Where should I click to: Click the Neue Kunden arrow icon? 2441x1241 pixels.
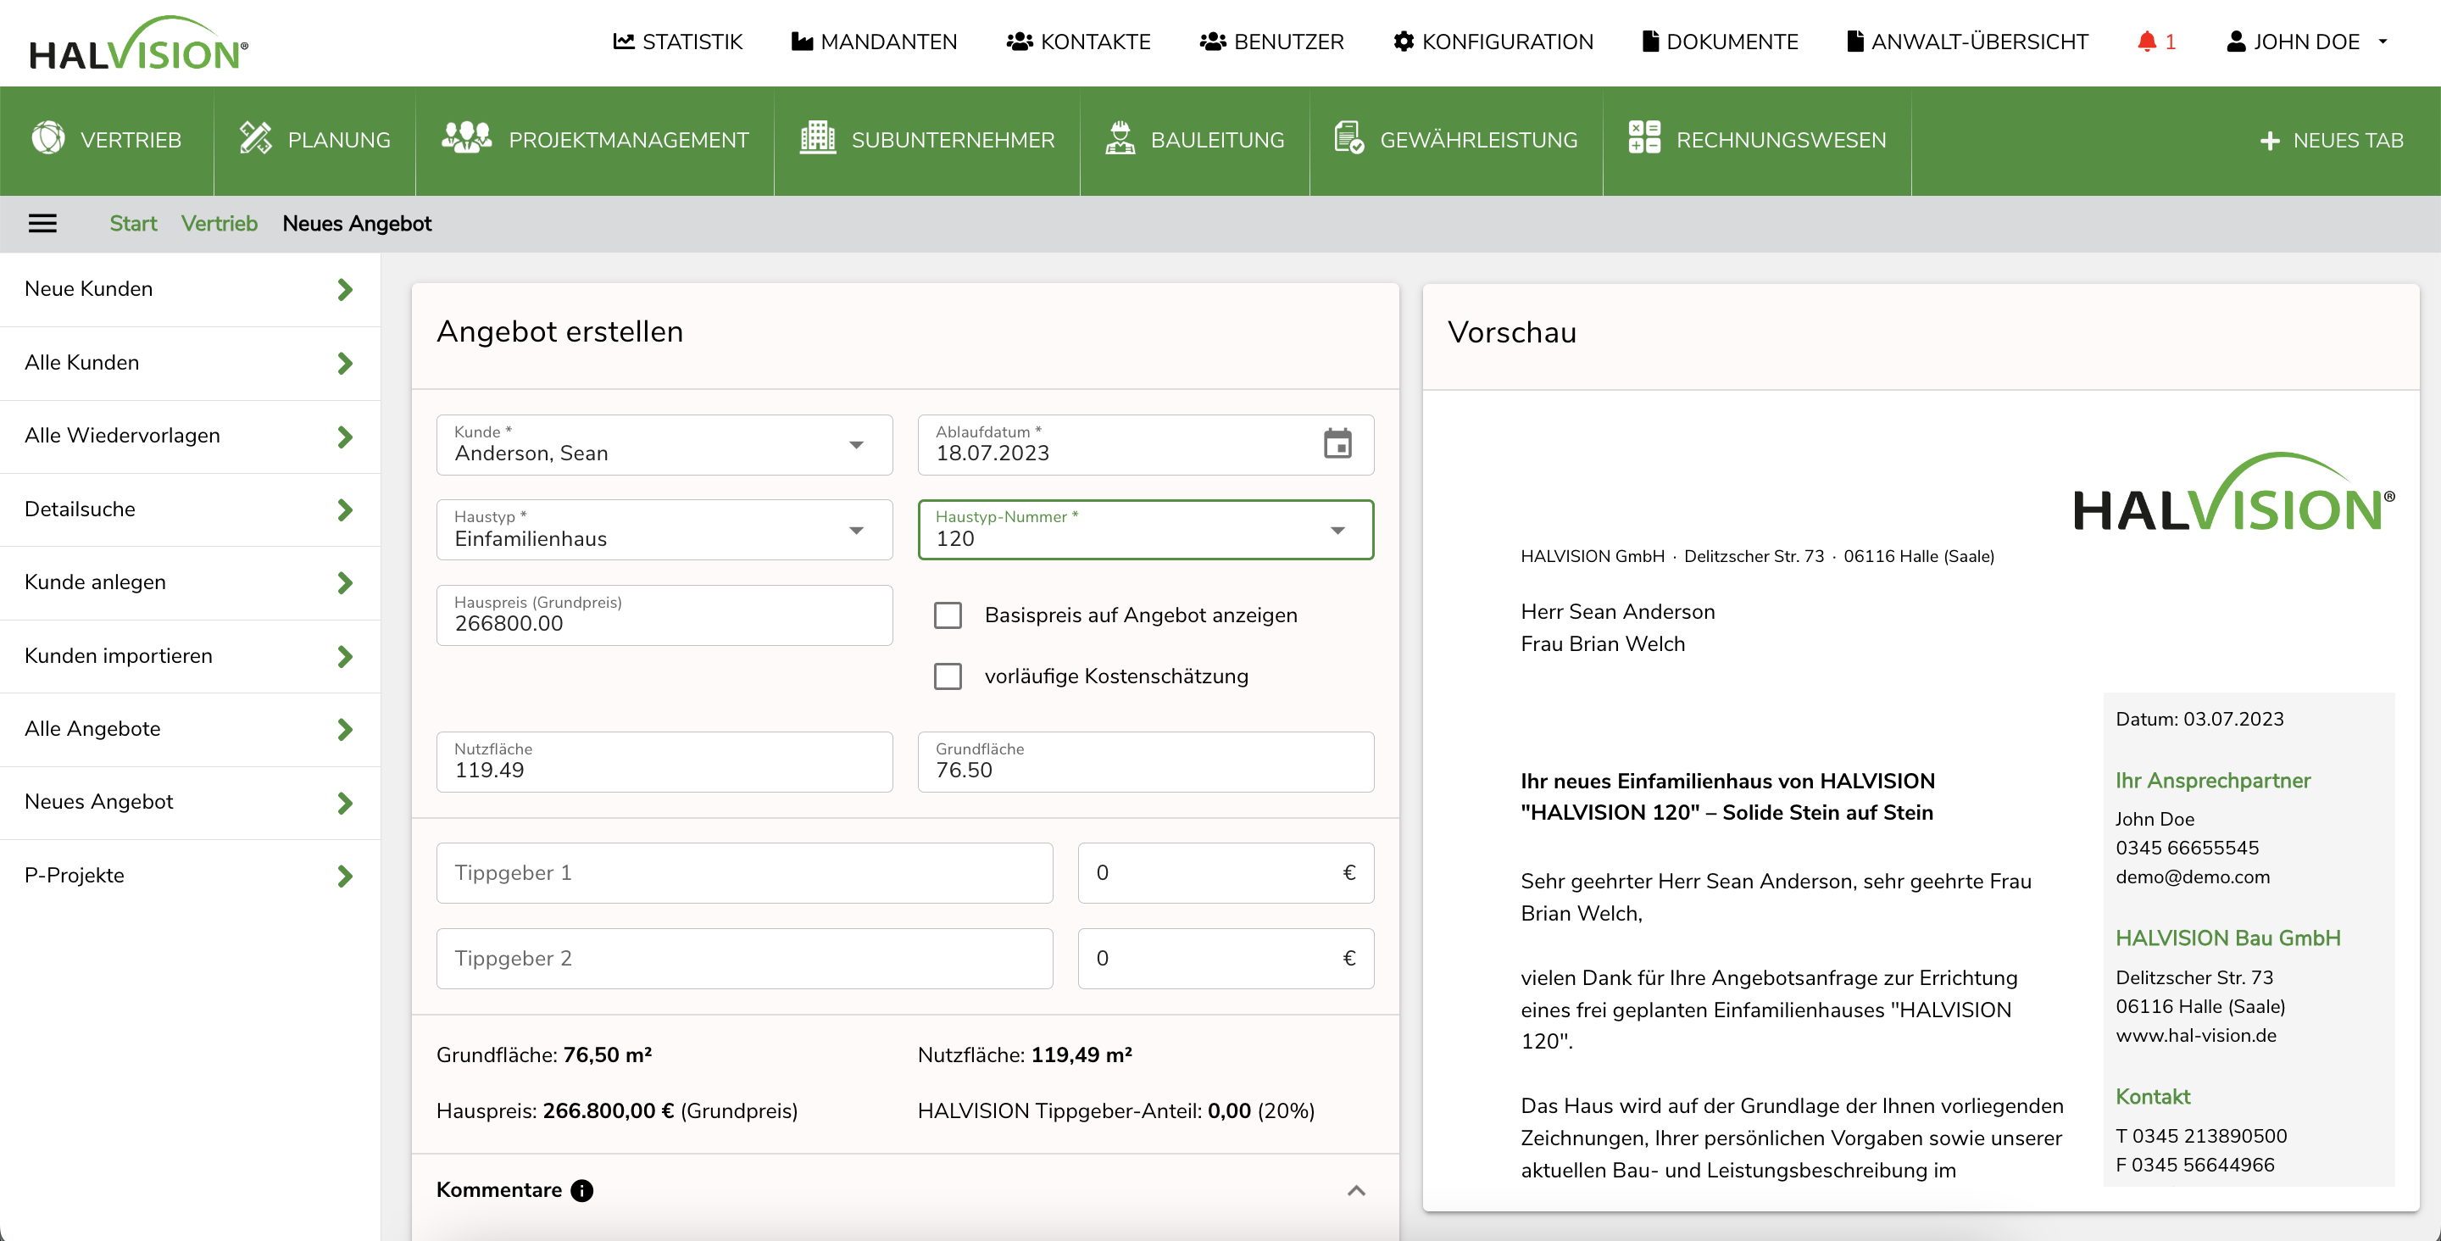point(345,289)
